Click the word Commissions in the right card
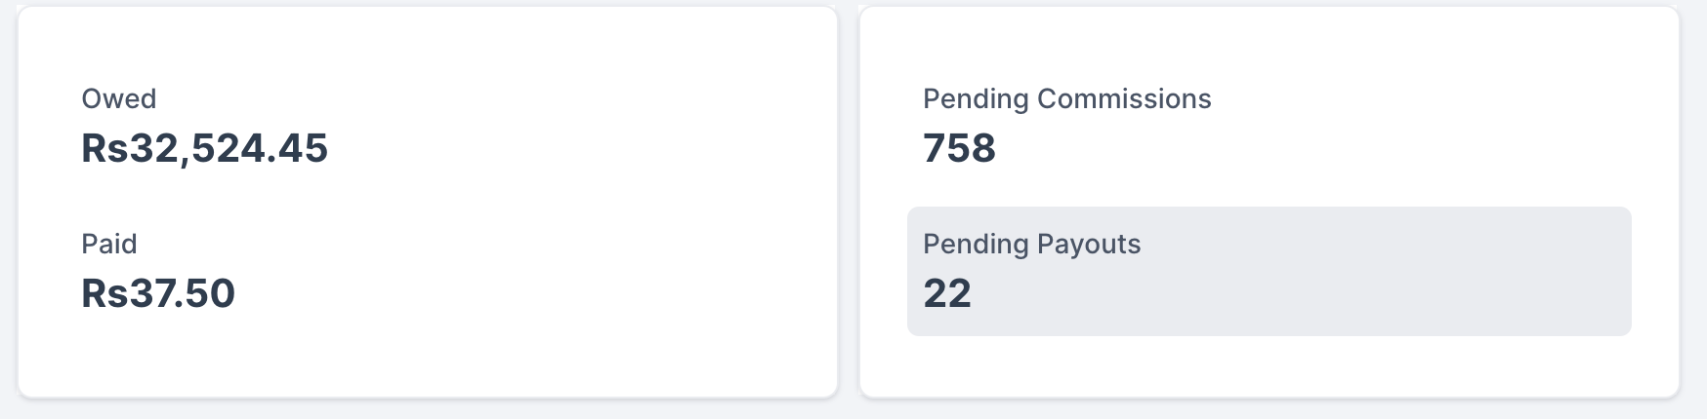 [x=1124, y=99]
